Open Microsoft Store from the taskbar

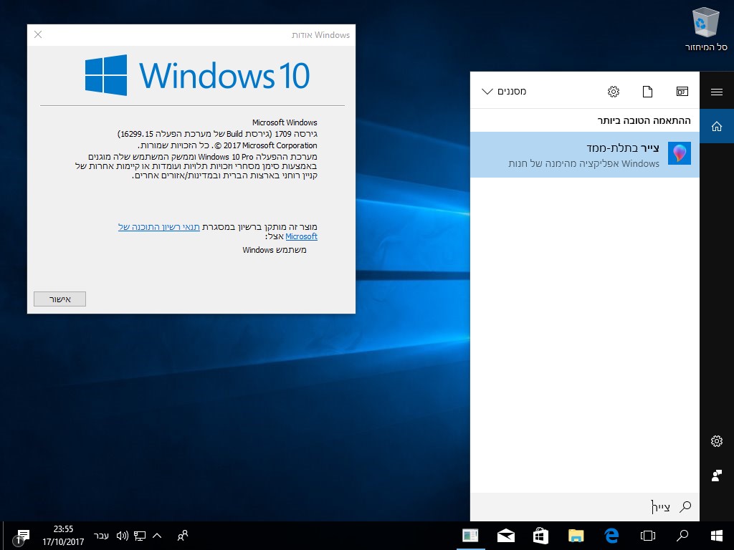[540, 536]
